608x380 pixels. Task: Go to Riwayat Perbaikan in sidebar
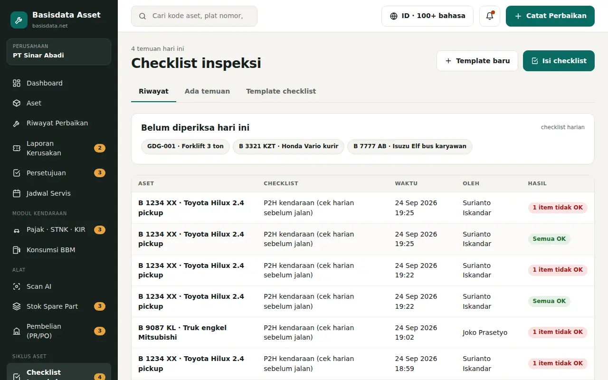59,123
